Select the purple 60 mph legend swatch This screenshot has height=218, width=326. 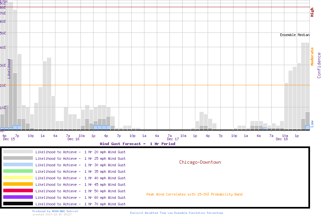coord(18,197)
